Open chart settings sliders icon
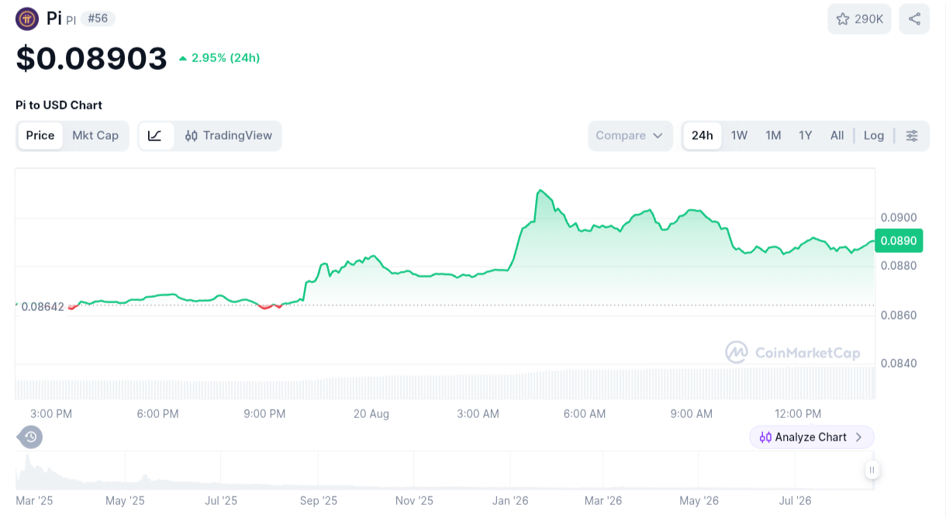Screen dimensions: 946x518 coord(912,136)
